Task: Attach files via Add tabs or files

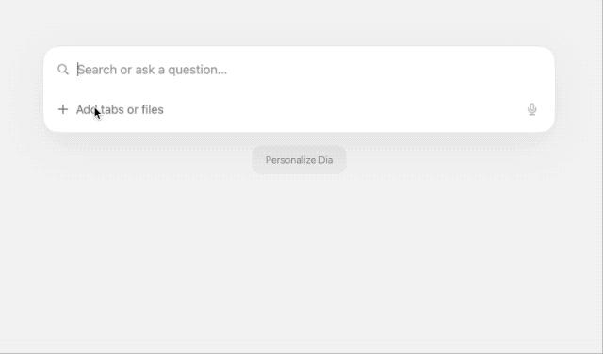Action: [x=120, y=109]
